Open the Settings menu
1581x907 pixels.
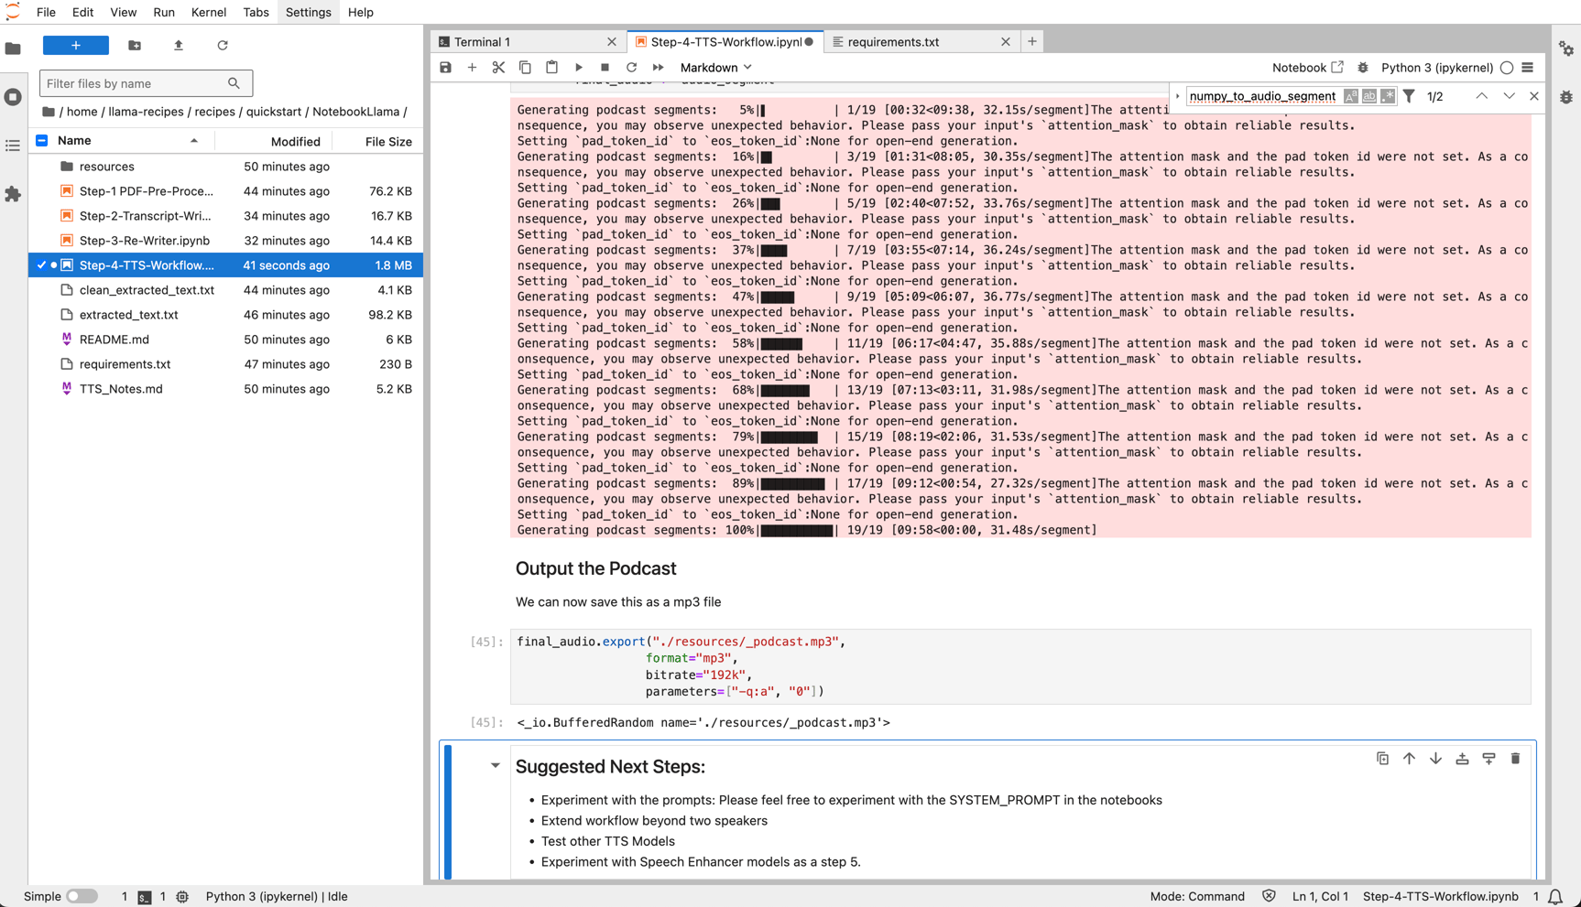pyautogui.click(x=308, y=12)
